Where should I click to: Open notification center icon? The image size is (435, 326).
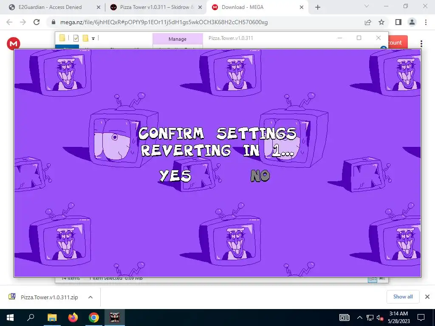(x=421, y=318)
